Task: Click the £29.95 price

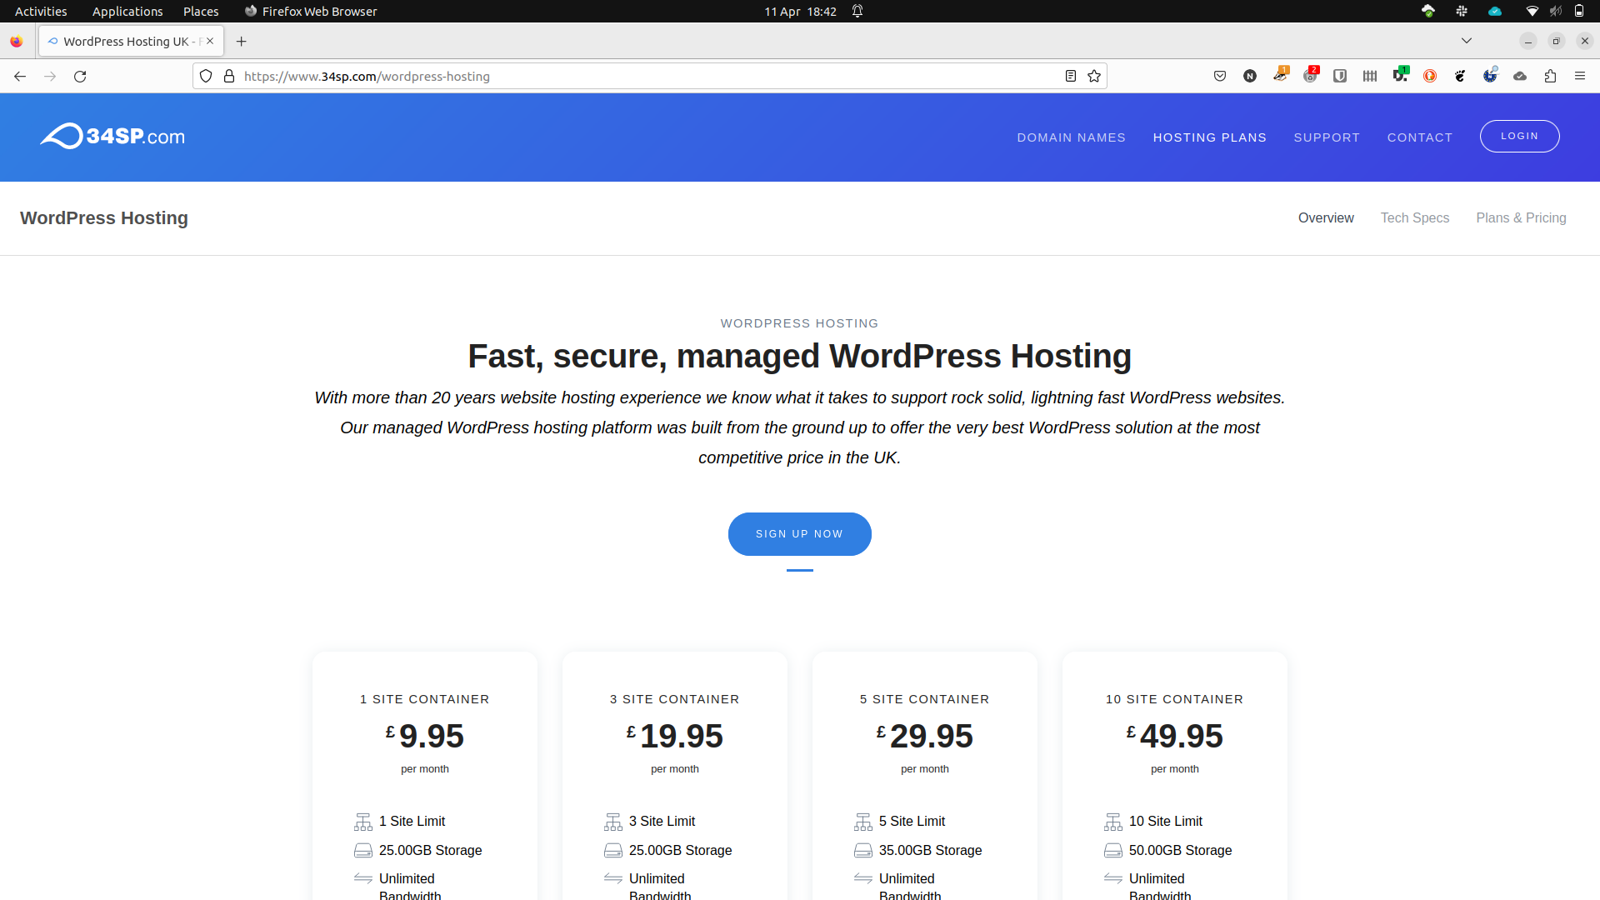Action: point(924,736)
